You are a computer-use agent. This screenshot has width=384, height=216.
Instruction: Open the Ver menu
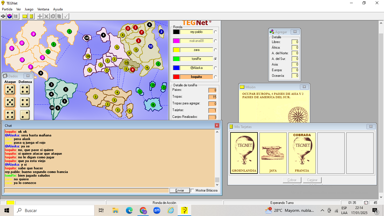[19, 9]
